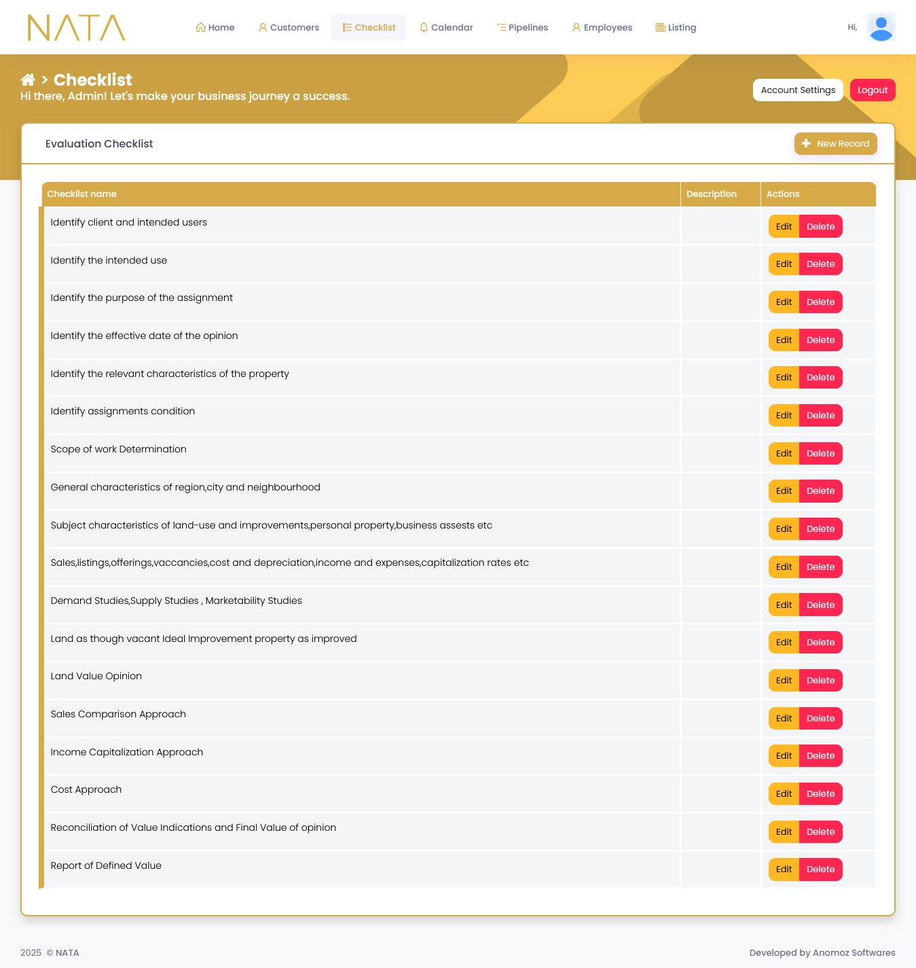This screenshot has width=916, height=968.
Task: Open Account Settings
Action: coord(798,90)
